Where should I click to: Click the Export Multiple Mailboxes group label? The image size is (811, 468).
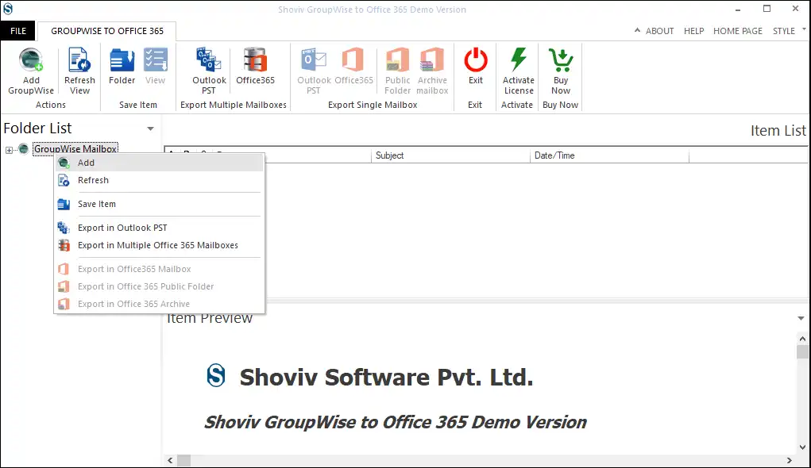click(234, 105)
